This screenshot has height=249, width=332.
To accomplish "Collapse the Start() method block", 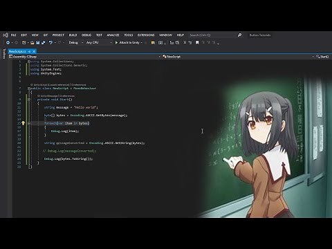I will (29, 100).
